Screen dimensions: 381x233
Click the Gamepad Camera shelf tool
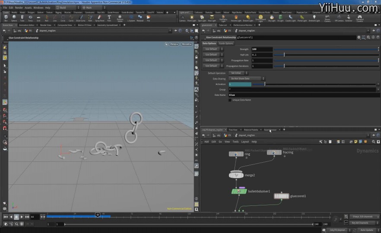359,18
